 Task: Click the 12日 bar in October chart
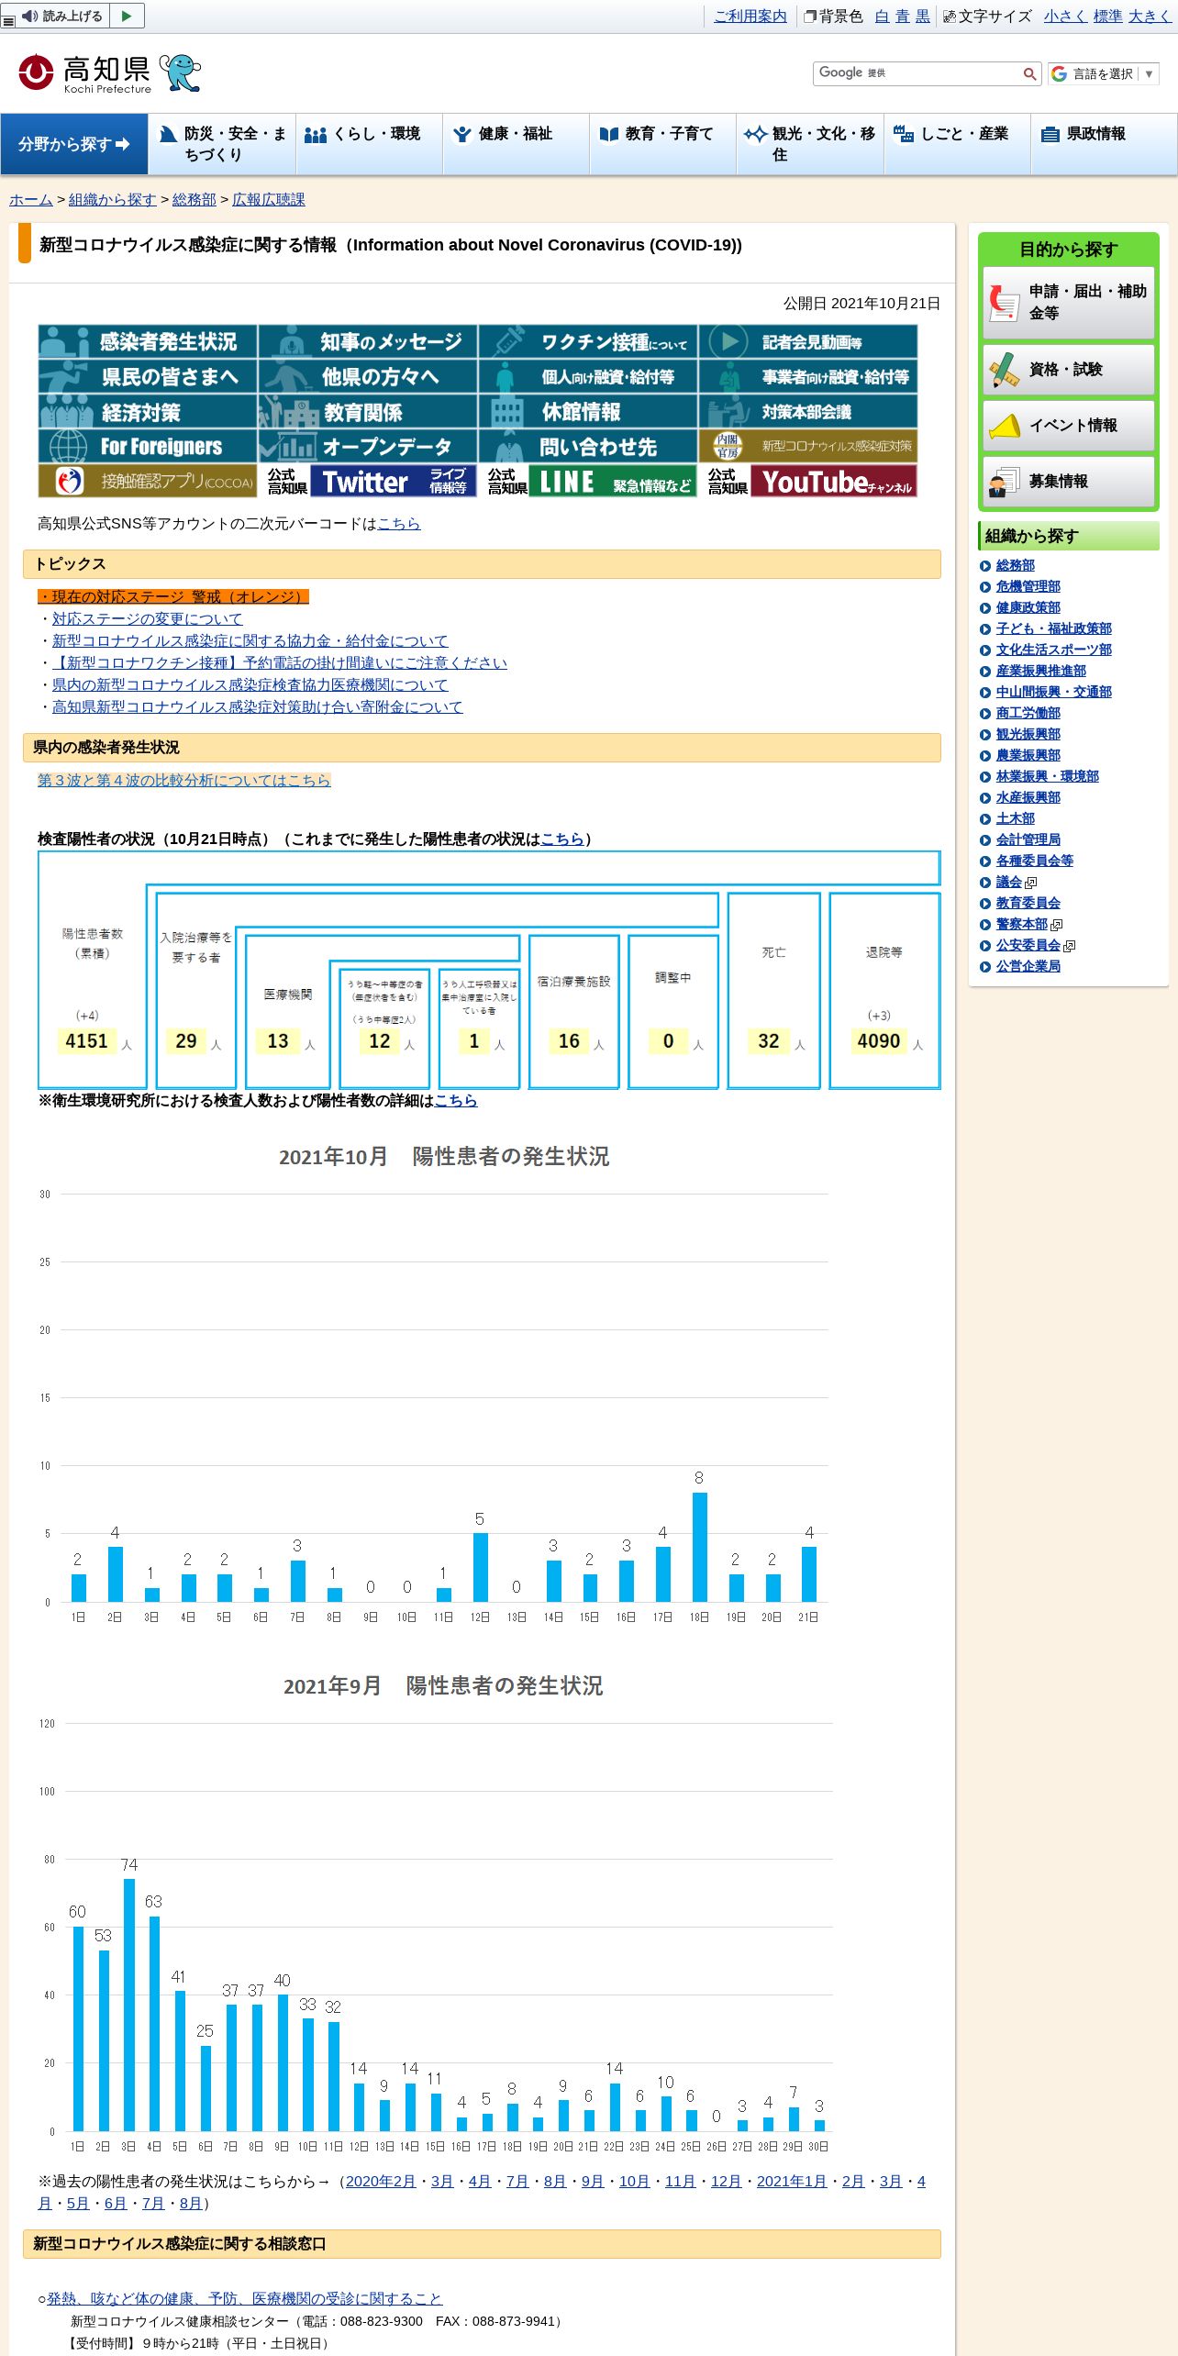(x=480, y=1567)
